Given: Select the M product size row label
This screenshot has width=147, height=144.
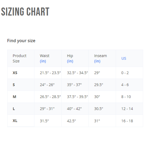Looking at the screenshot, I should (14, 97).
